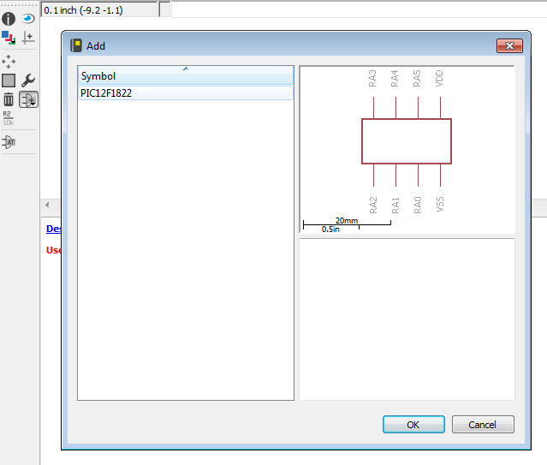The image size is (547, 465).
Task: Select the PIC12F1822 symbol row
Action: tap(186, 93)
